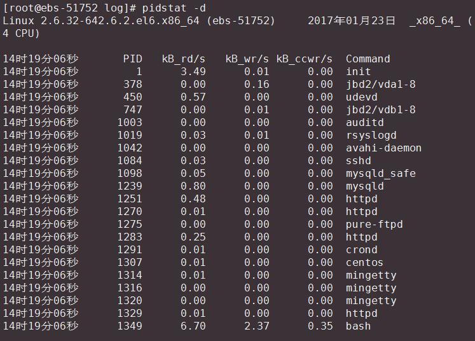Image resolution: width=475 pixels, height=341 pixels.
Task: Click the PID column header
Action: (x=132, y=59)
